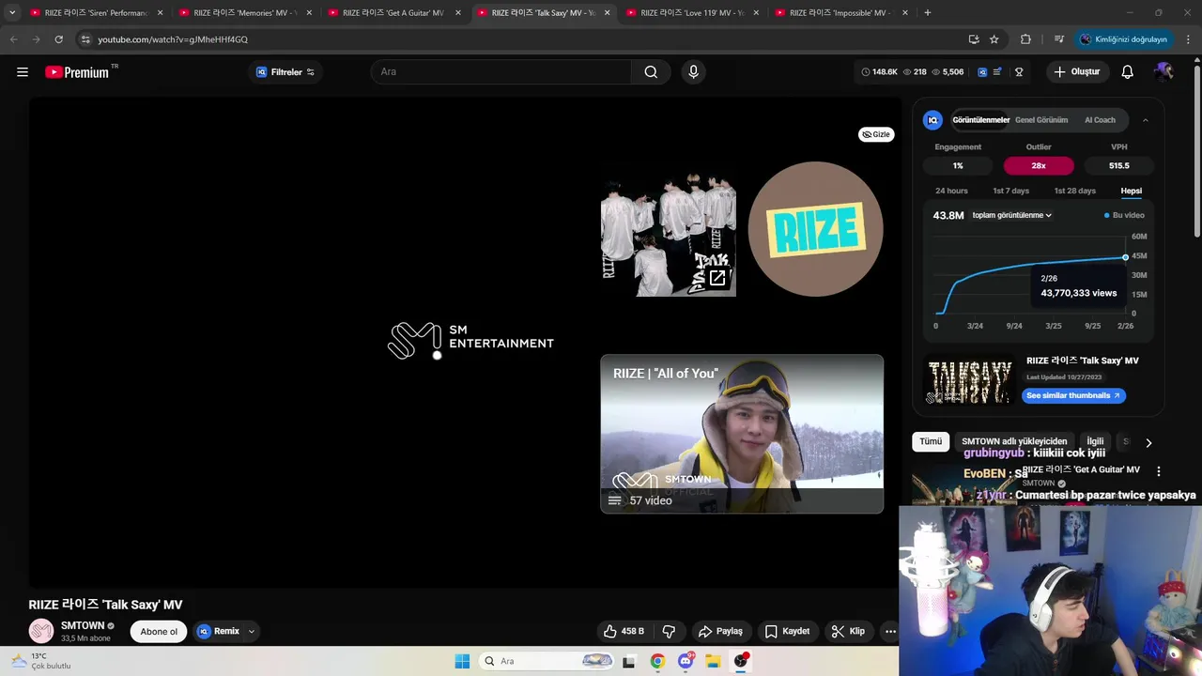Click the Oluştur button
This screenshot has height=676, width=1202.
(x=1076, y=72)
